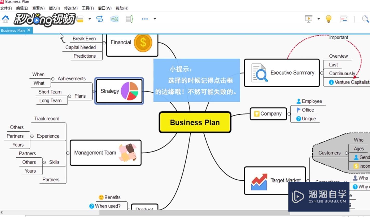Close the Business Plan tab
This screenshot has width=370, height=217.
(x=29, y=30)
